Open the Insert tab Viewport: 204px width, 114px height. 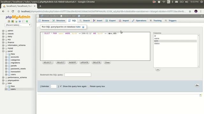pos(98,21)
